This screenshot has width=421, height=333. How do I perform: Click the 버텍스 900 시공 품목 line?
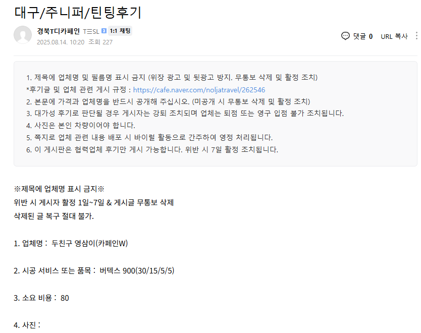94,271
